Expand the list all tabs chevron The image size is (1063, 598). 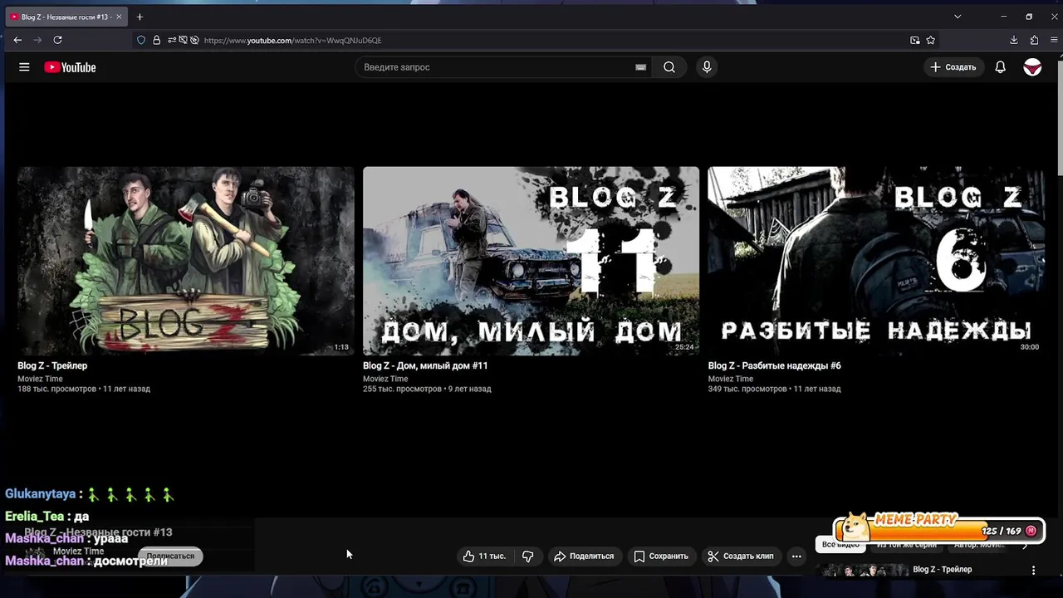click(x=957, y=17)
